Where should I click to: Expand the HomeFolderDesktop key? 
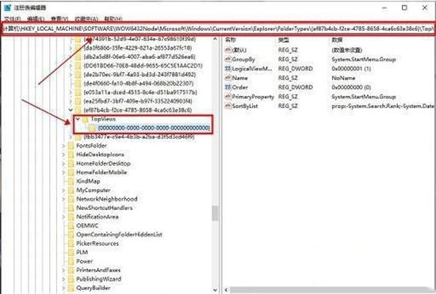[63, 163]
